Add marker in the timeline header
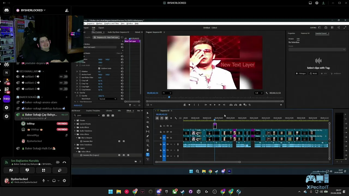The height and width of the screenshot is (196, 349). [171, 118]
